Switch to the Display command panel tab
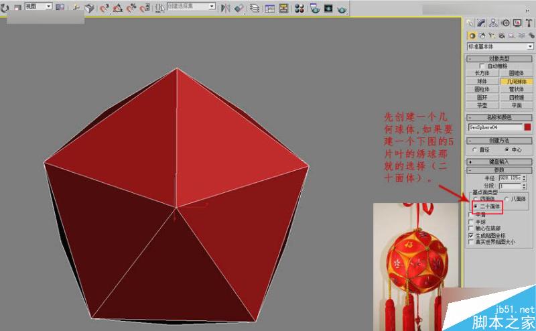 pos(517,23)
